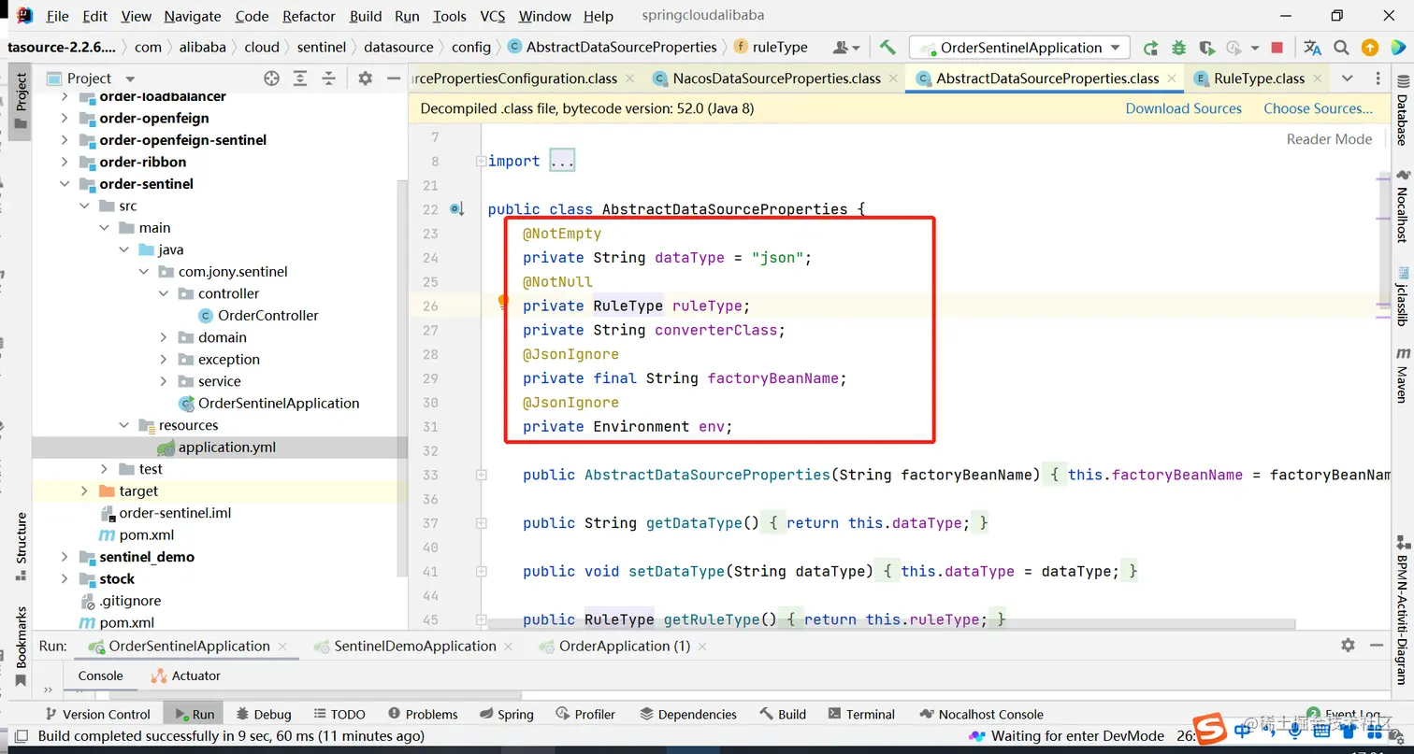Click the sentinel breadcrumb in navigation bar

(322, 47)
